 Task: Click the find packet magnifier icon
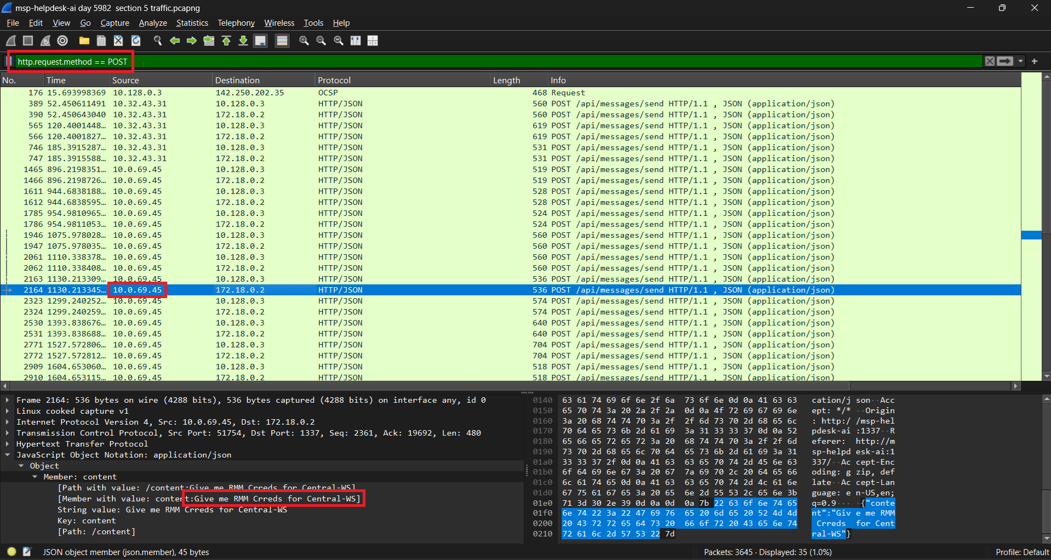pos(158,41)
